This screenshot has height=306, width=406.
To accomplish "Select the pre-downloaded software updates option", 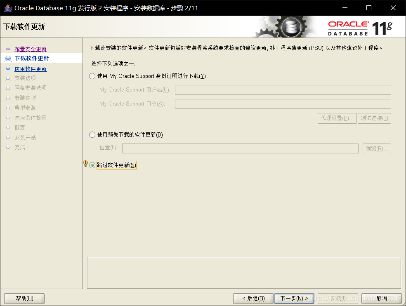I will pos(92,134).
